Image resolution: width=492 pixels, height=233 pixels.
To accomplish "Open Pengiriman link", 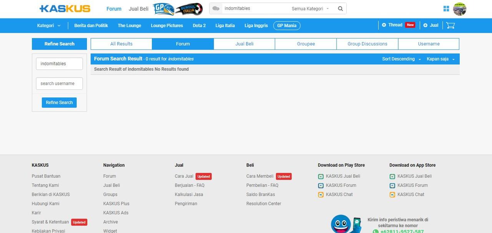I will point(186,204).
